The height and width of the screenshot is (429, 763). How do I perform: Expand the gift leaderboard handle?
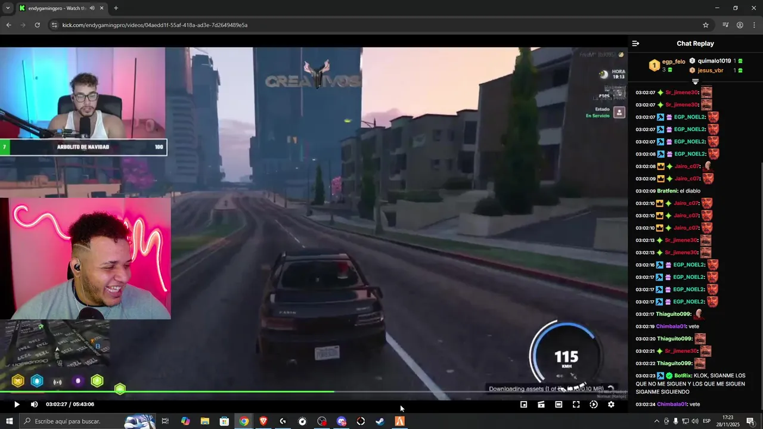point(695,82)
